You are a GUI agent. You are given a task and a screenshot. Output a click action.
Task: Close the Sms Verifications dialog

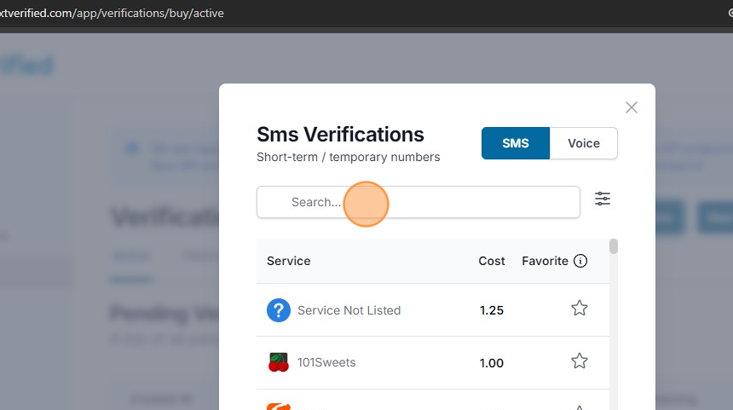[x=632, y=107]
